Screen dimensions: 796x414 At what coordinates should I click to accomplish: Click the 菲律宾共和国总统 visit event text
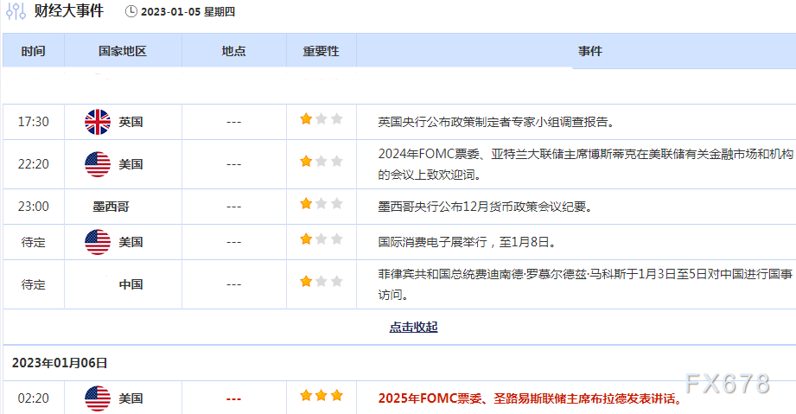coord(585,284)
